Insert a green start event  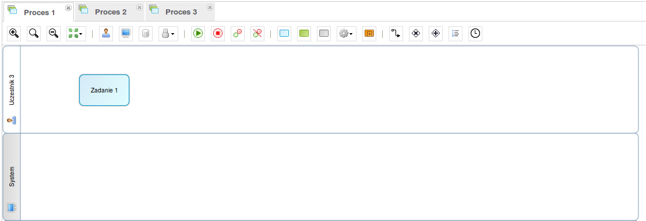[198, 34]
